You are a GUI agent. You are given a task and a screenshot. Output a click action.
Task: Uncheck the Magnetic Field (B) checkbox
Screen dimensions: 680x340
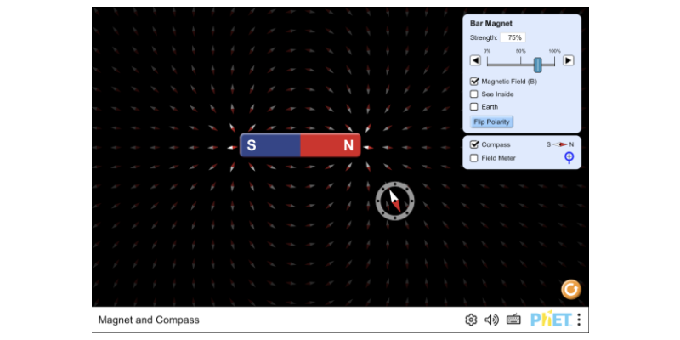point(475,82)
